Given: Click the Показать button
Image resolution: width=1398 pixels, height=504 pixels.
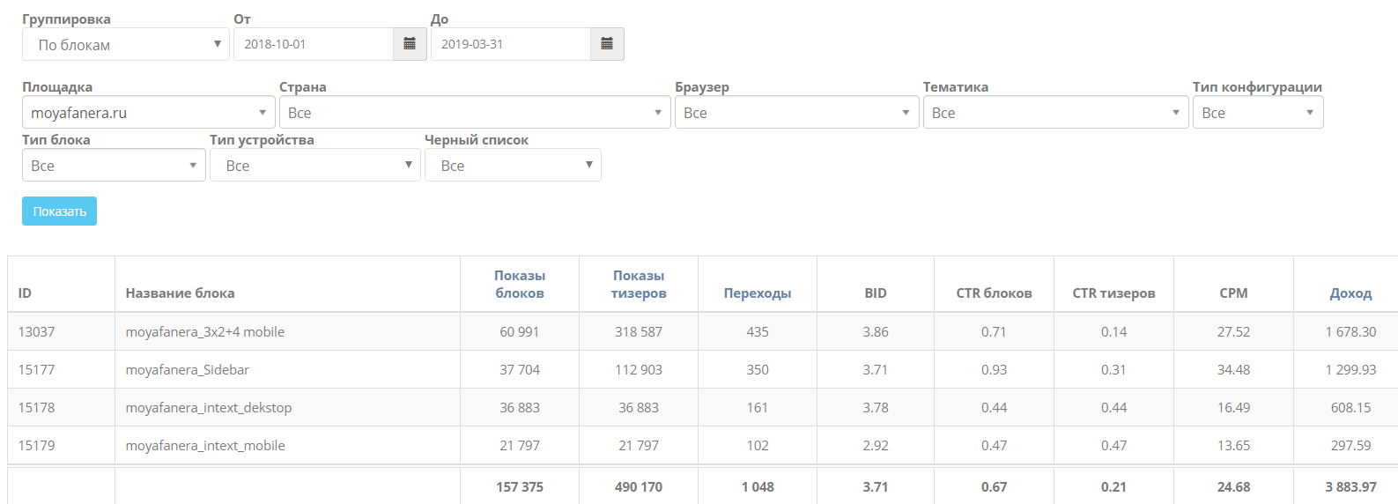Looking at the screenshot, I should 59,211.
